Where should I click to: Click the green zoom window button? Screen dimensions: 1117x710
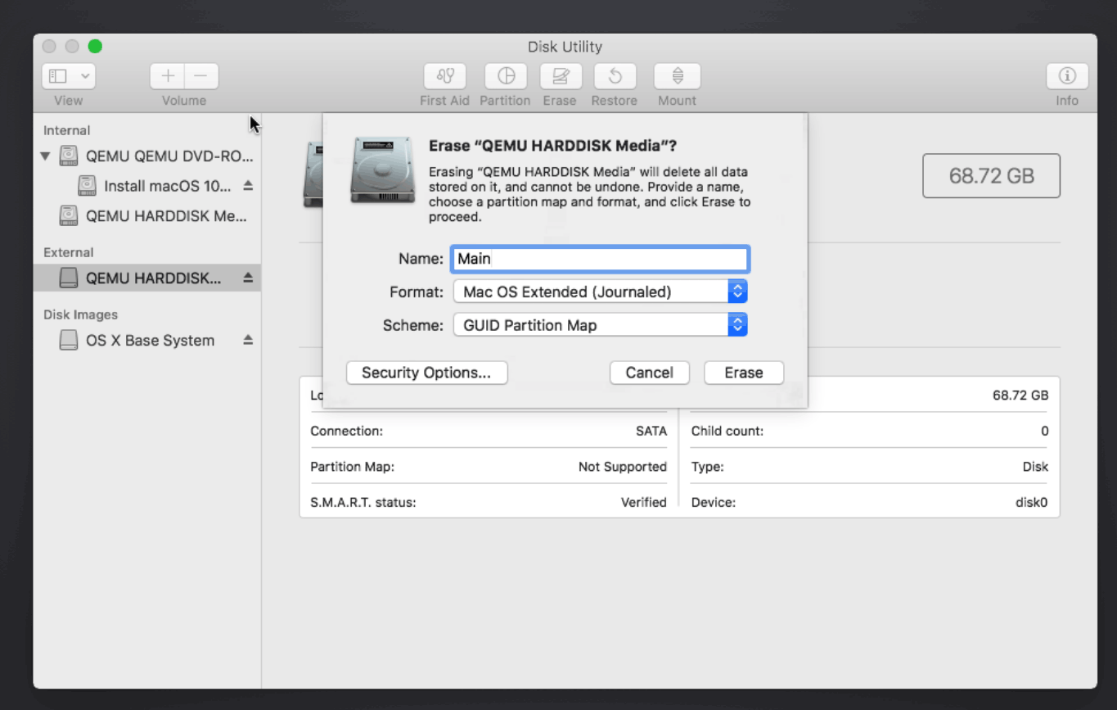[x=95, y=46]
